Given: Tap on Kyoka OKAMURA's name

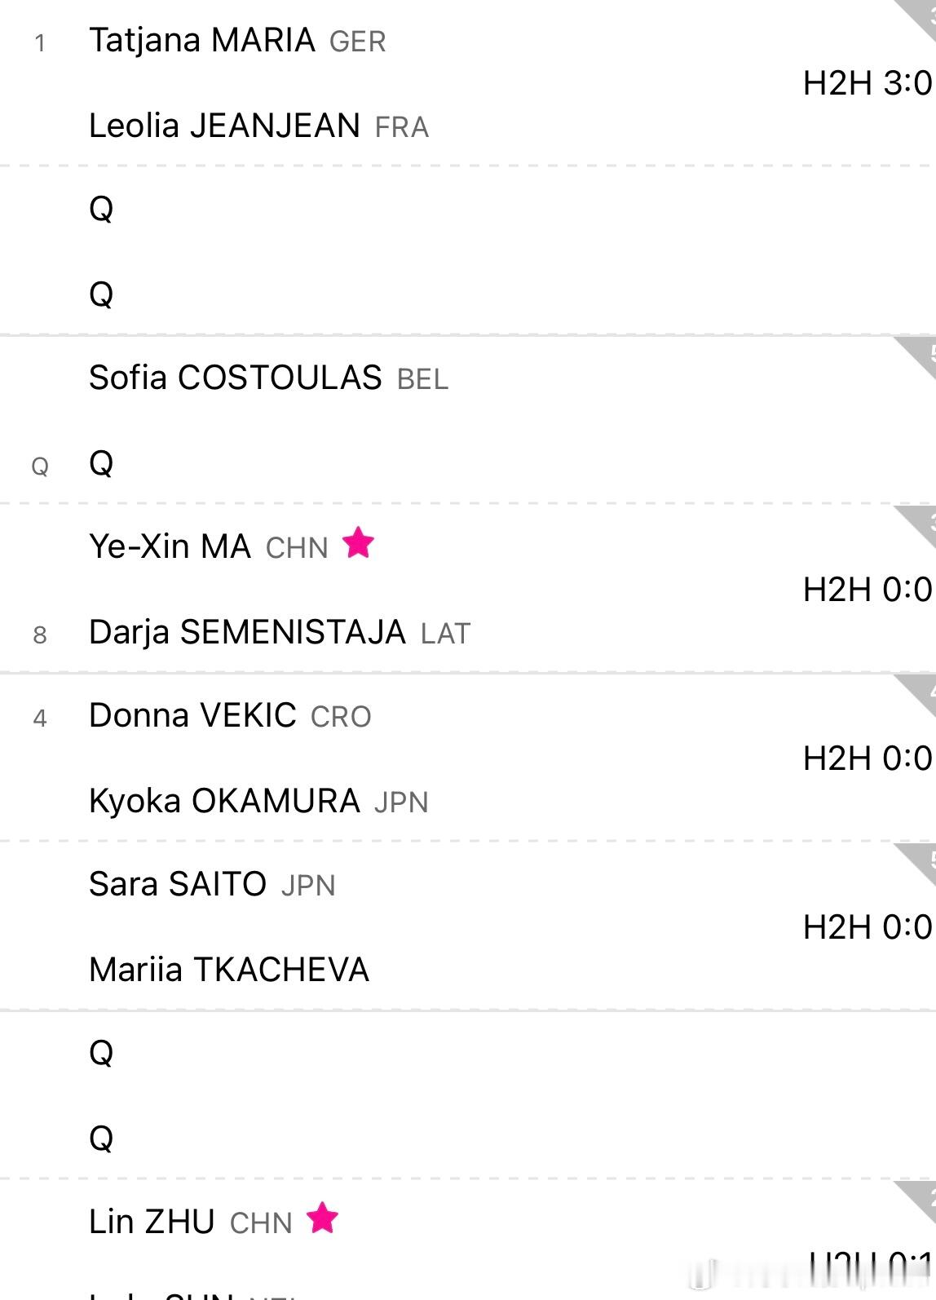Looking at the screenshot, I should pos(224,801).
